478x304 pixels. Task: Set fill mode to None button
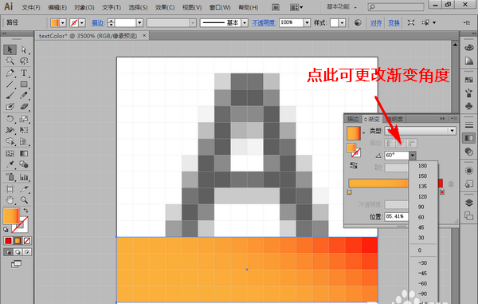click(x=27, y=241)
